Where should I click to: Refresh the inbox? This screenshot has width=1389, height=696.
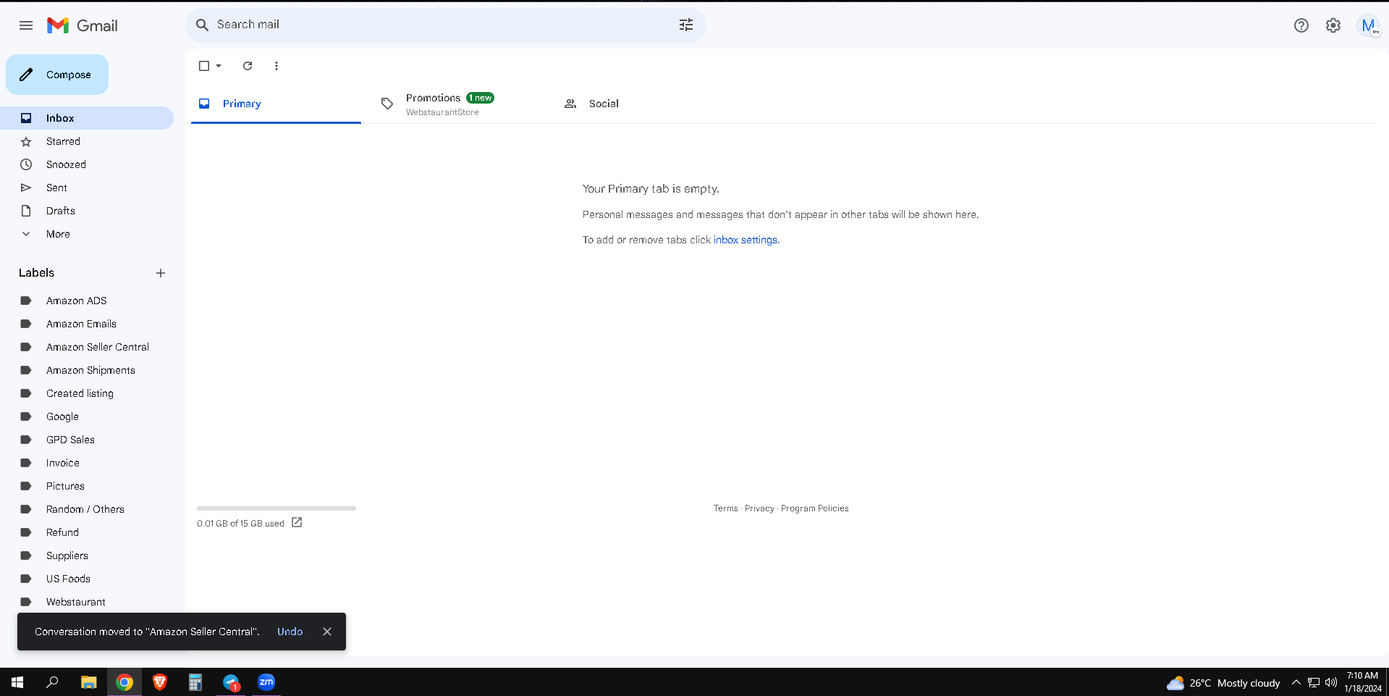pos(248,66)
